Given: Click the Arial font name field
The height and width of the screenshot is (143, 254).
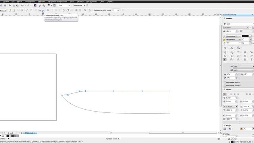Looking at the screenshot, I should click(239, 24).
